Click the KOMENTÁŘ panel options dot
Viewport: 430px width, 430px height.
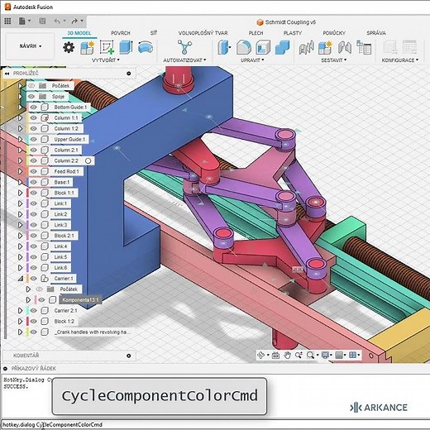[128, 356]
